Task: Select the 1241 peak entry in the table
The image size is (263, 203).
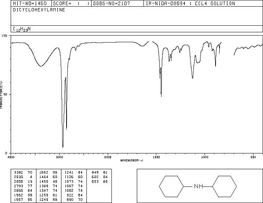Action: point(74,172)
